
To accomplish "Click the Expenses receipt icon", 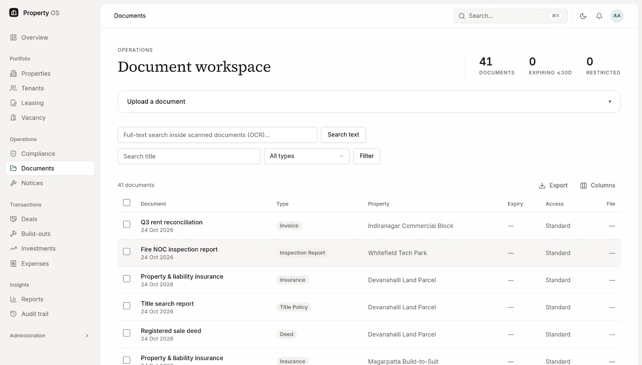I will [13, 263].
